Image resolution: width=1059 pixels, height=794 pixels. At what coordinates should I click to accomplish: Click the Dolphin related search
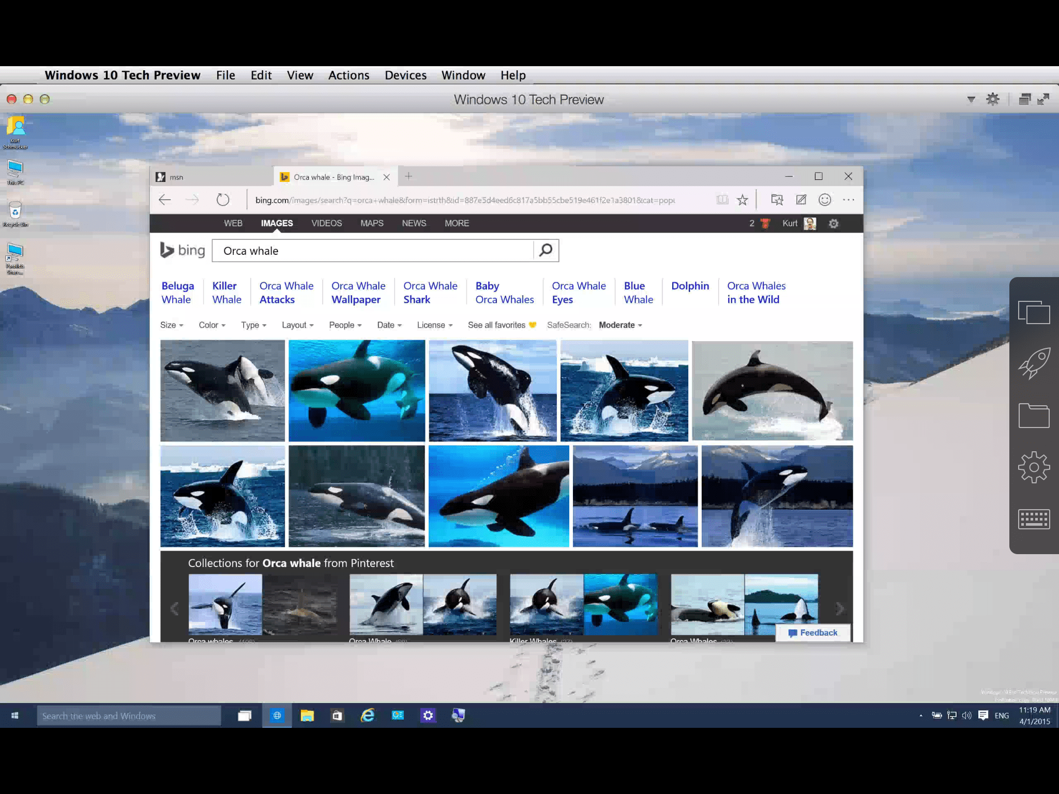point(690,286)
